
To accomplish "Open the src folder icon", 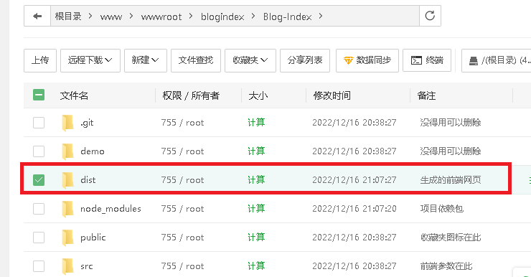I will pos(67,266).
